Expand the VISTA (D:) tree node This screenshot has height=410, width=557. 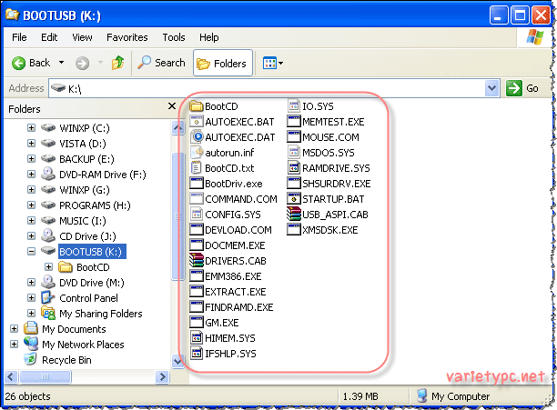tap(31, 144)
